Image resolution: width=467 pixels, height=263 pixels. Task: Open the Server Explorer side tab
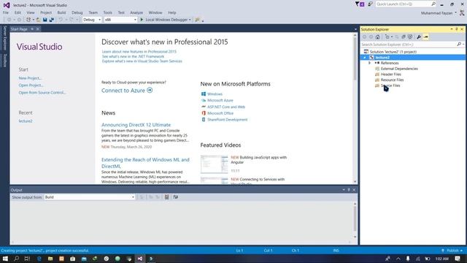pos(4,38)
